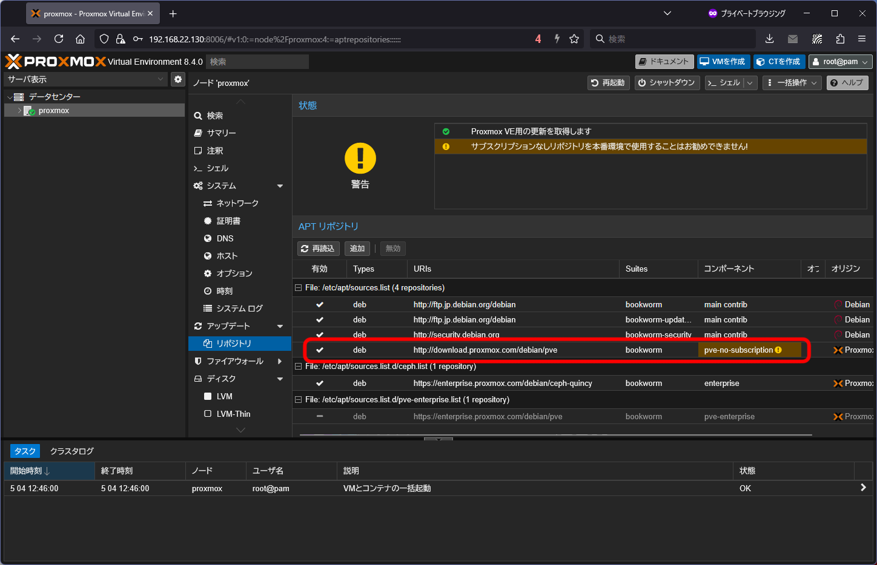Click the Firefox back arrow button
Screen dimensions: 877x565
(15, 39)
